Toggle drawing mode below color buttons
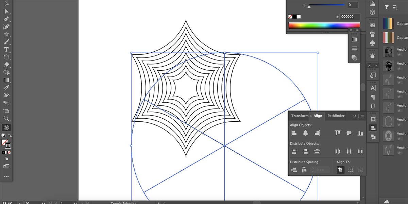The image size is (408, 204). (x=6, y=159)
